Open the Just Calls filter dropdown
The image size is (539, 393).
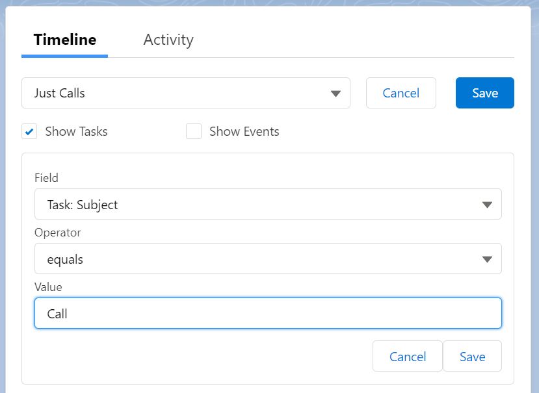pyautogui.click(x=185, y=93)
